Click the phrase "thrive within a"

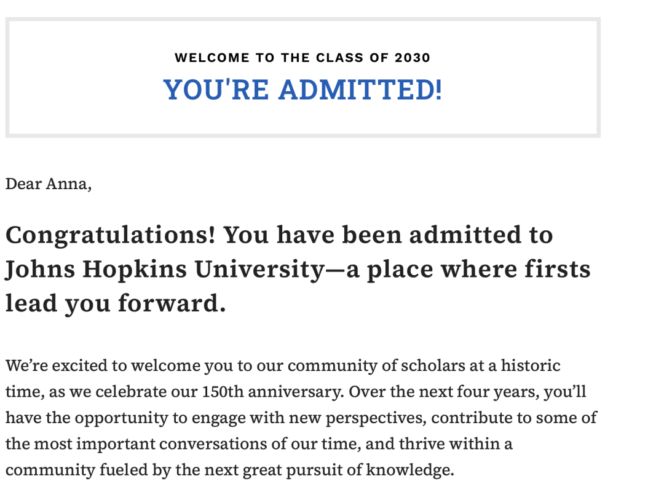[x=456, y=443]
